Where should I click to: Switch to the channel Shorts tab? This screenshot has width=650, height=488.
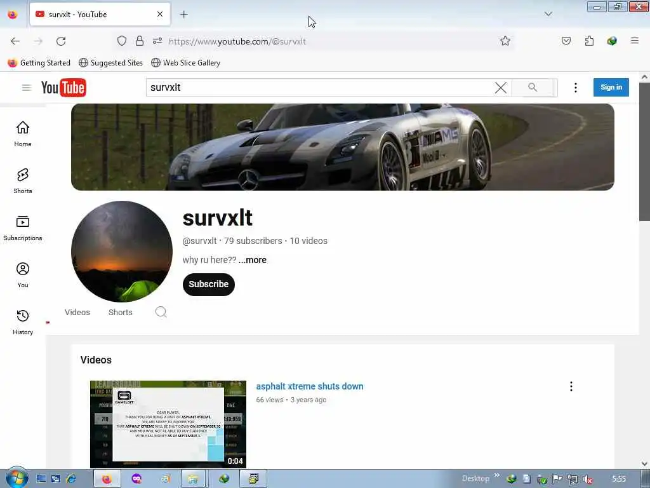tap(121, 313)
